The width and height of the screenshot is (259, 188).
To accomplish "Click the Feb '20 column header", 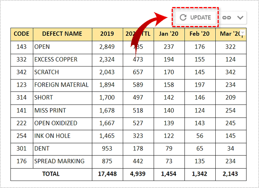I will tap(200, 34).
